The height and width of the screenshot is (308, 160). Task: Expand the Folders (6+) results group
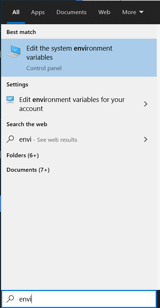[x=23, y=155]
